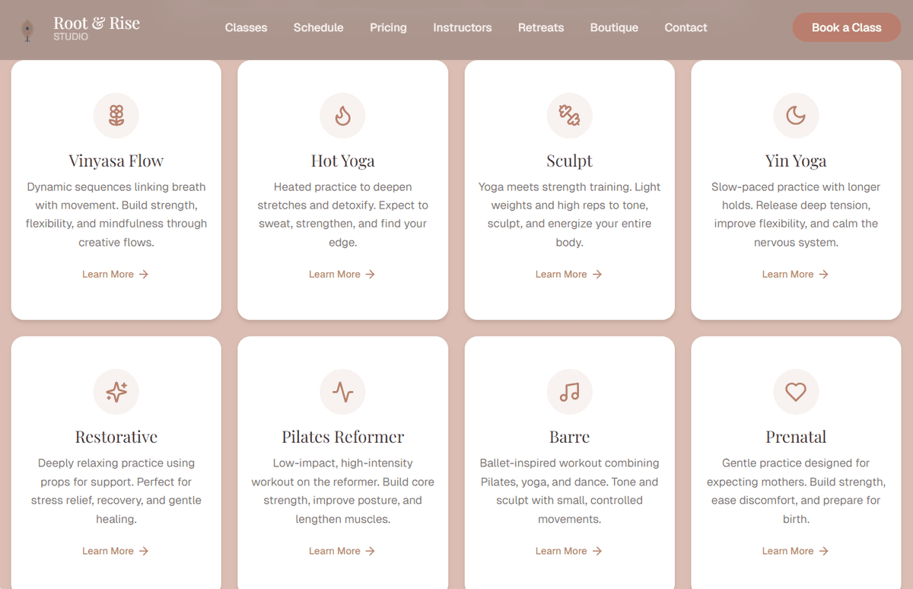Select the Hot Yoga heading
Image resolution: width=913 pixels, height=589 pixels.
click(x=343, y=161)
